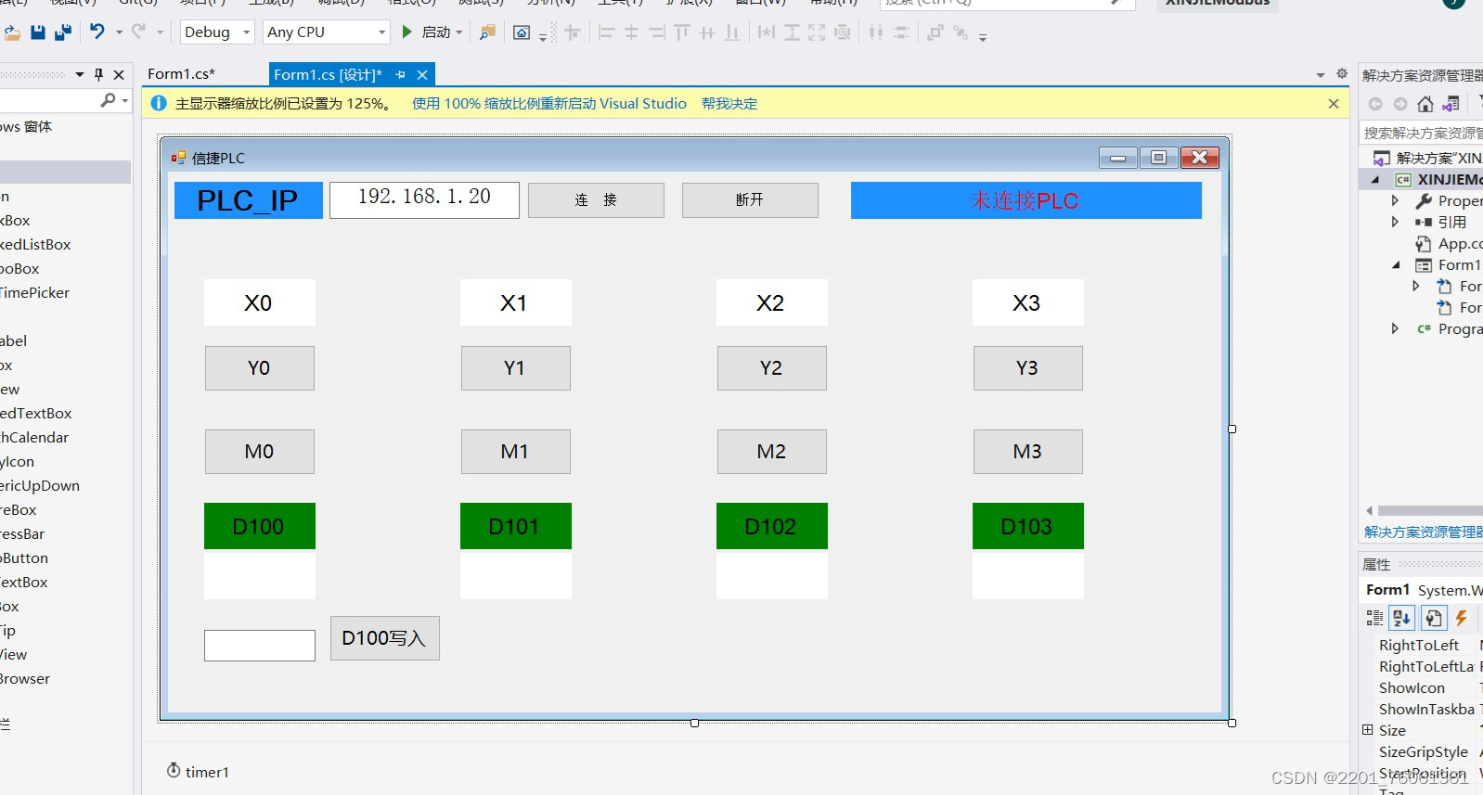
Task: Select the M2 button on the form
Action: 771,452
